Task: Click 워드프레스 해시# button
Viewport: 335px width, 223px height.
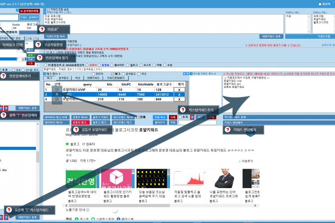Action: pos(123,117)
